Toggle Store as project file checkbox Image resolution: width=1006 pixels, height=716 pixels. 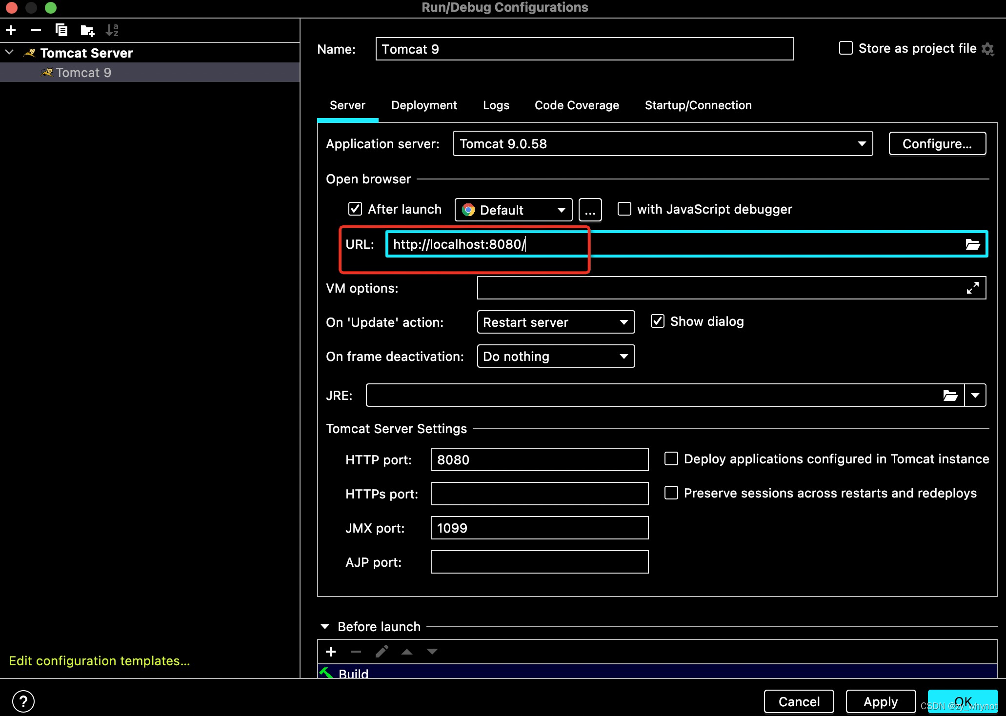[845, 48]
